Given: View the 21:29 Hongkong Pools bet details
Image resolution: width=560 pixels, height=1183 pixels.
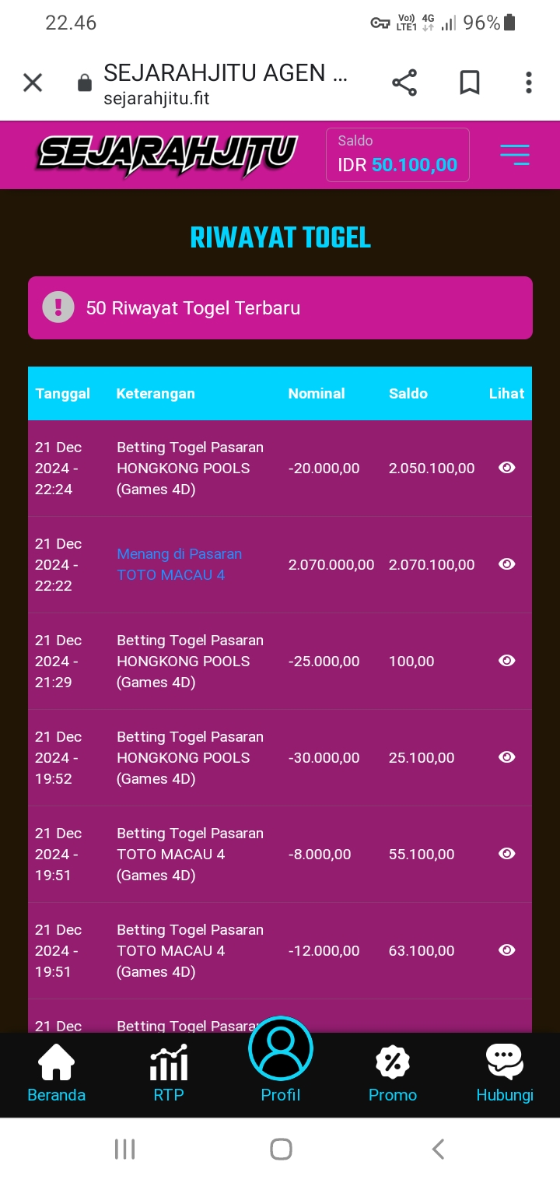Looking at the screenshot, I should click(x=507, y=661).
